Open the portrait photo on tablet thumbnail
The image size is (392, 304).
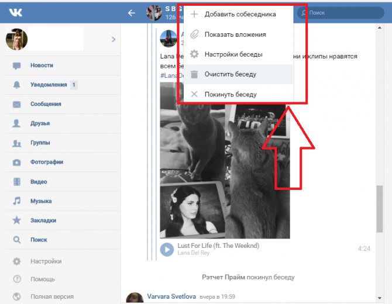click(192, 210)
